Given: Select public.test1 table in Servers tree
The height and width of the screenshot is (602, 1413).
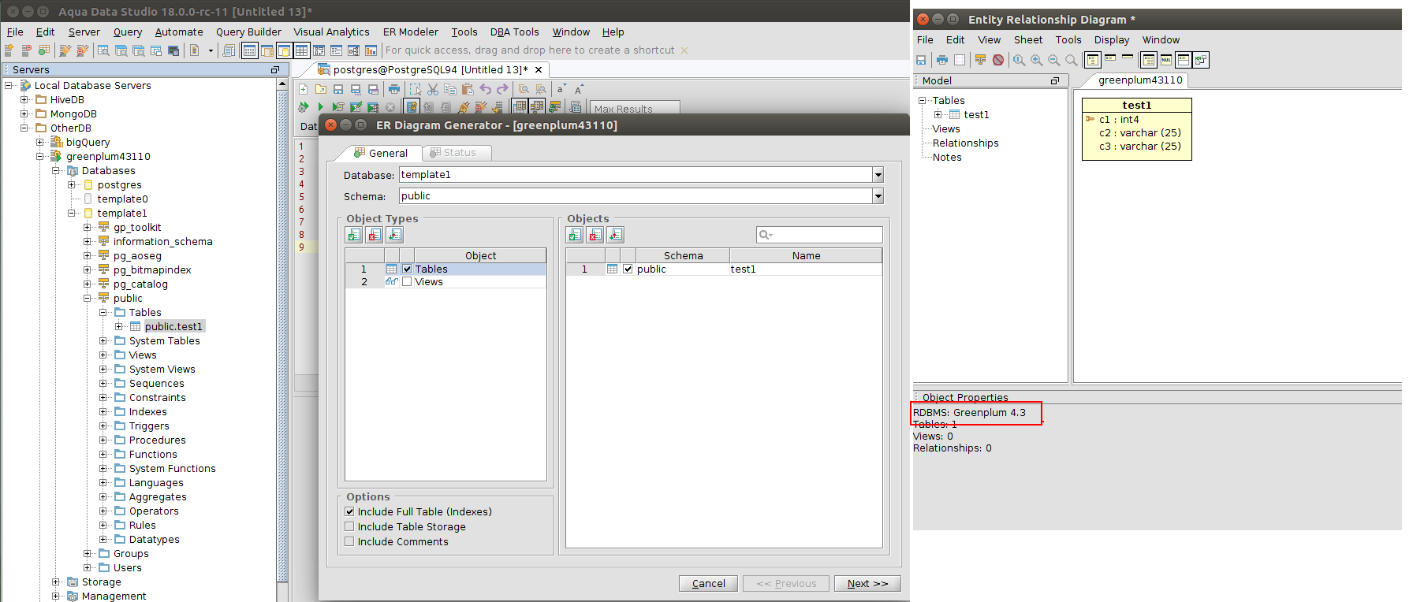Looking at the screenshot, I should (173, 326).
